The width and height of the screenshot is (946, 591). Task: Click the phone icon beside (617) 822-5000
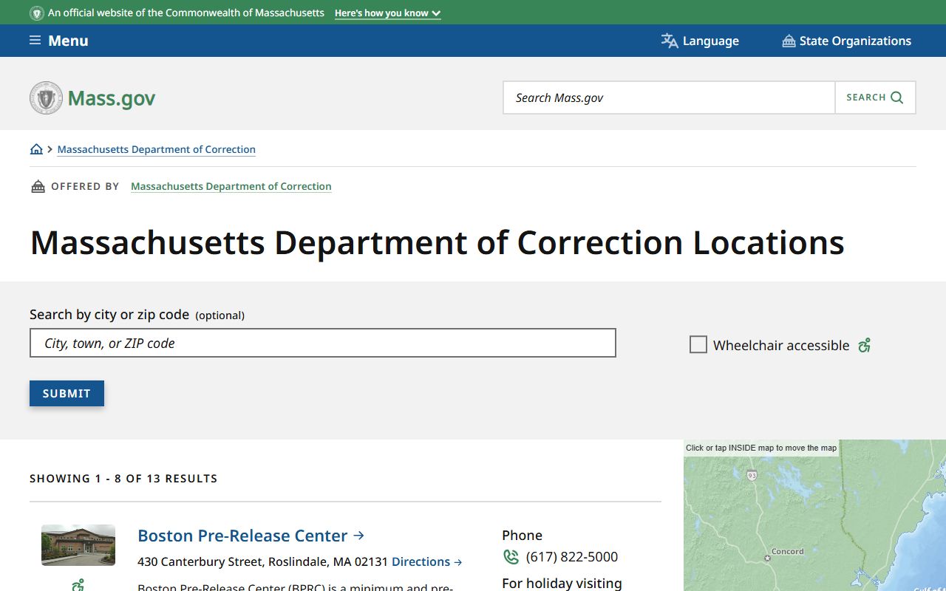point(511,557)
